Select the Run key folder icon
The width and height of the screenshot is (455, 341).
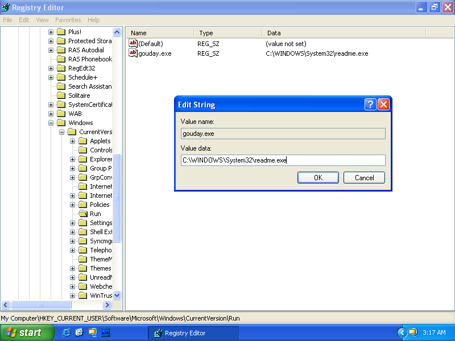[83, 214]
